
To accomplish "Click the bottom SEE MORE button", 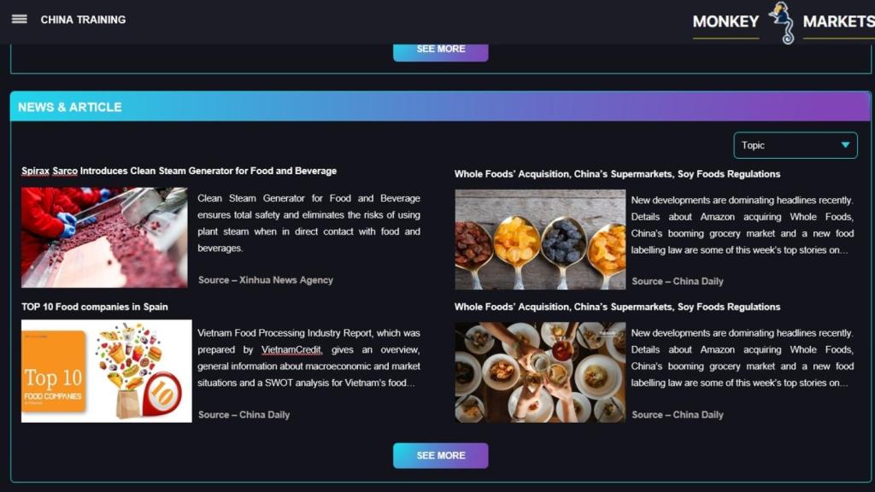I will 440,455.
